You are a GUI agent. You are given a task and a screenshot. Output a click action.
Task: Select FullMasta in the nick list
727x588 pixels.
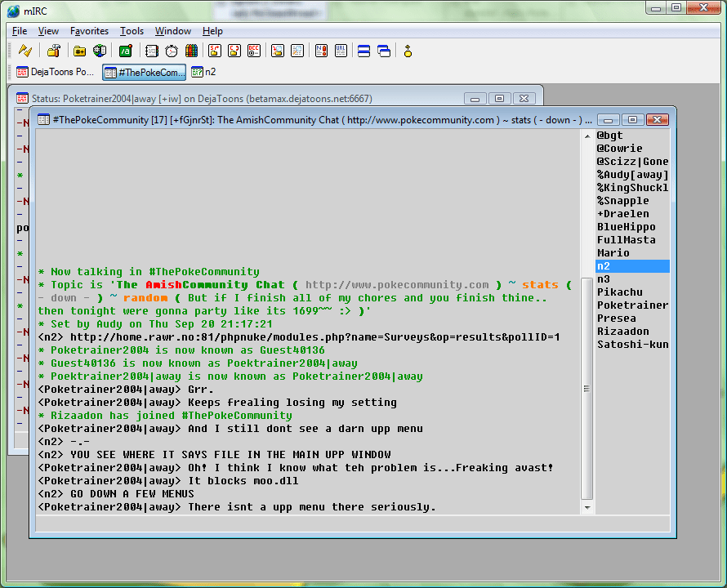(632, 240)
